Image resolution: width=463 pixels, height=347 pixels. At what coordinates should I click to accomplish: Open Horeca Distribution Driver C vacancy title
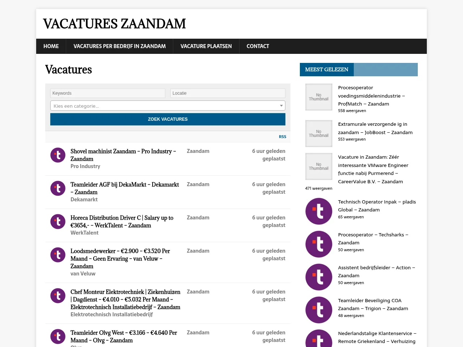pyautogui.click(x=122, y=222)
